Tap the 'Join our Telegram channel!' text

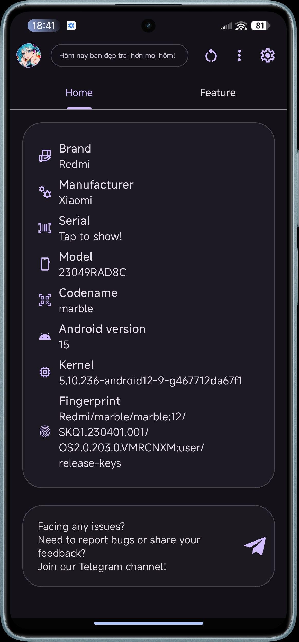102,567
